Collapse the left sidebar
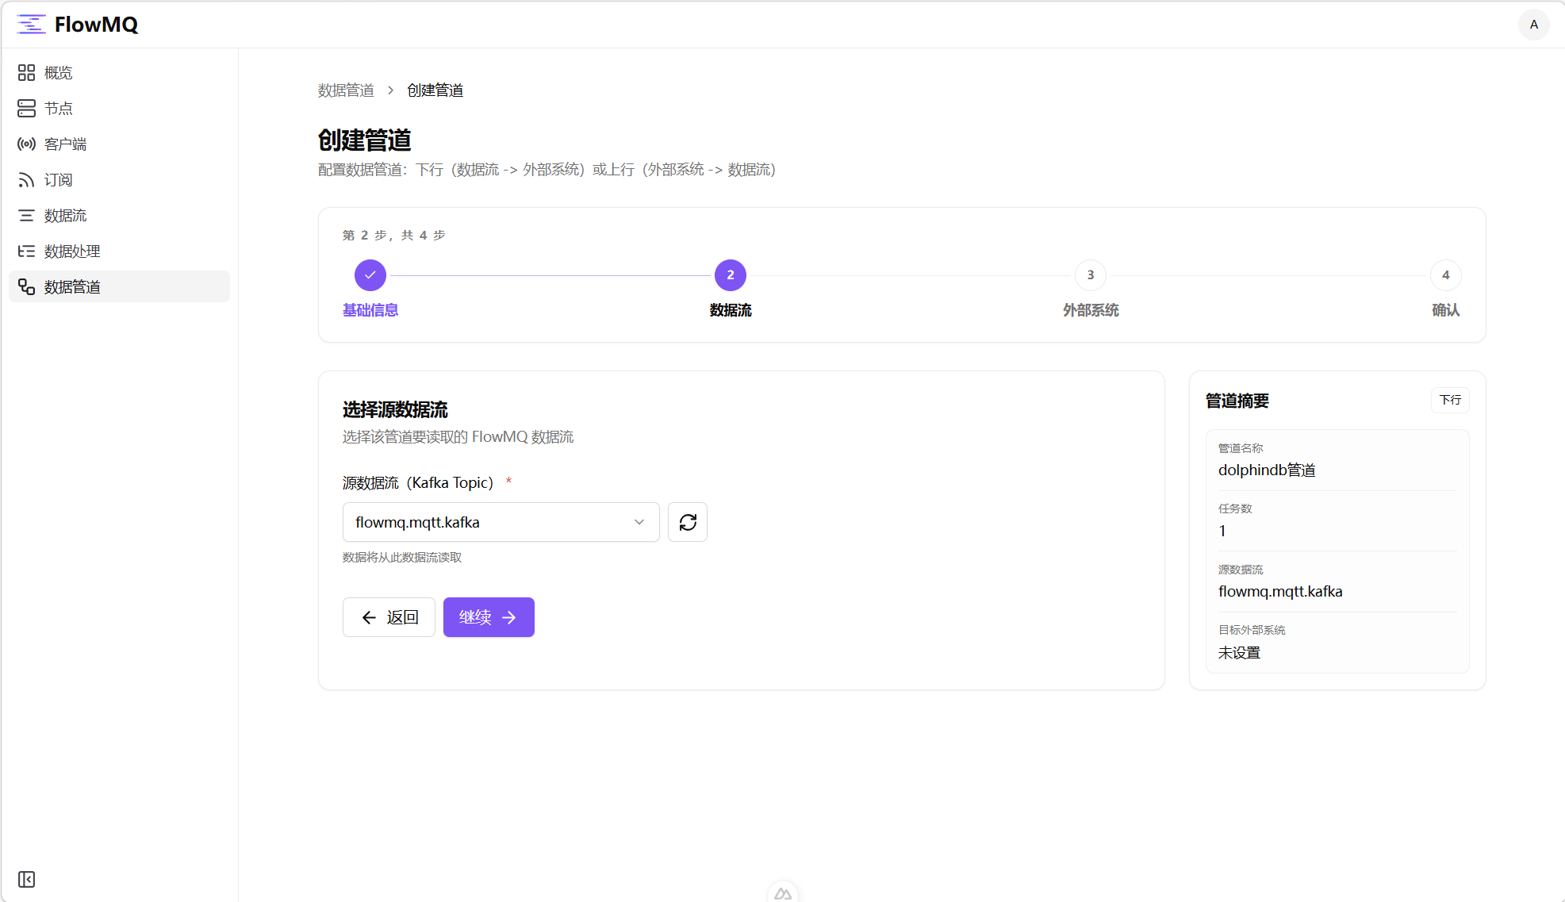The height and width of the screenshot is (902, 1565). tap(26, 880)
